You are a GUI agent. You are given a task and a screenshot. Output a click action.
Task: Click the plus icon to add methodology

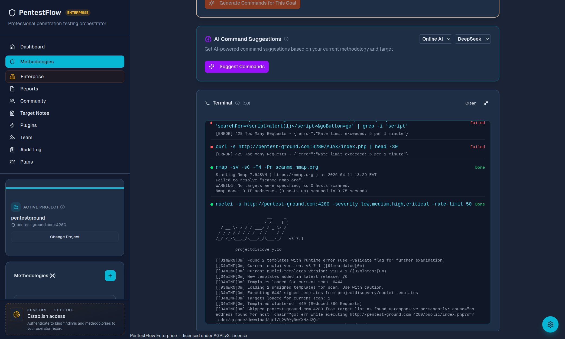coord(110,276)
